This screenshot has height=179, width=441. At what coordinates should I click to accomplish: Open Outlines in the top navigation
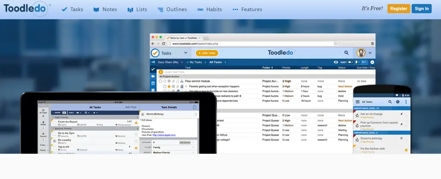click(x=172, y=9)
